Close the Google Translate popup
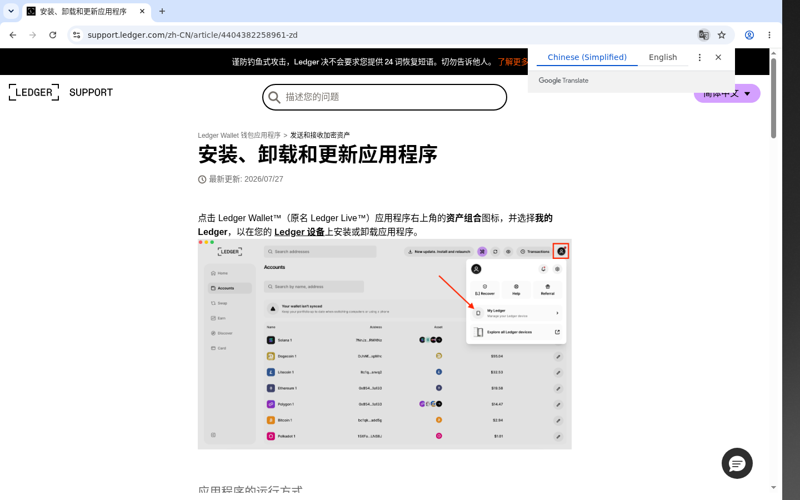This screenshot has height=500, width=800. (x=718, y=57)
